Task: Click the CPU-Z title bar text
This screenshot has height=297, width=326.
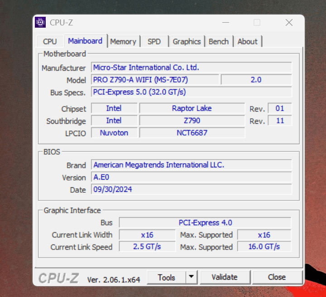Action: 61,23
